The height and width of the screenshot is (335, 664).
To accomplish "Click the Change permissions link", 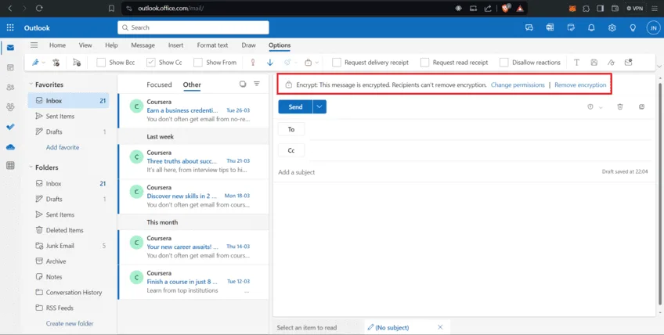I will pyautogui.click(x=518, y=85).
